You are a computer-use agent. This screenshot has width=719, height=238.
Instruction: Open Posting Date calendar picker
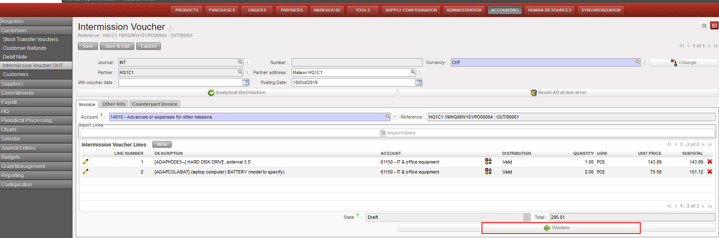[x=418, y=82]
